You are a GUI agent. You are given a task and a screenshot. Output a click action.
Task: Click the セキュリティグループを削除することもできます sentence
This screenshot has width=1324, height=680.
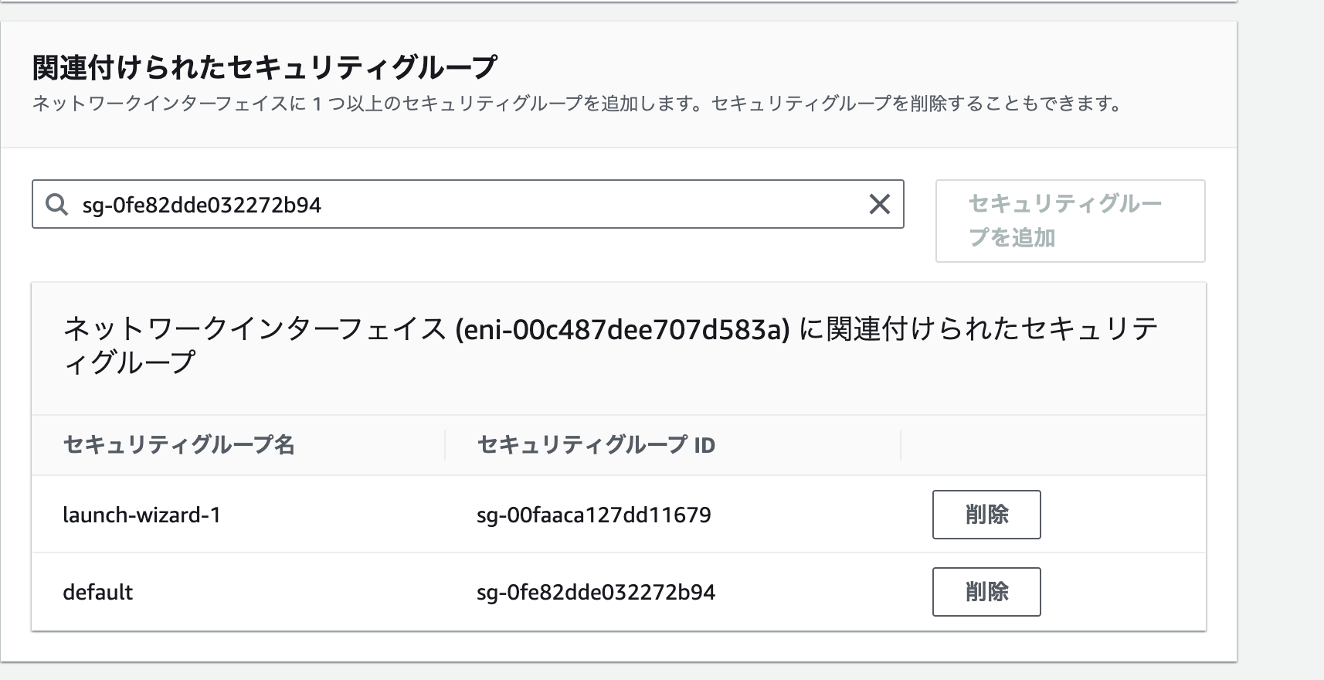[915, 104]
